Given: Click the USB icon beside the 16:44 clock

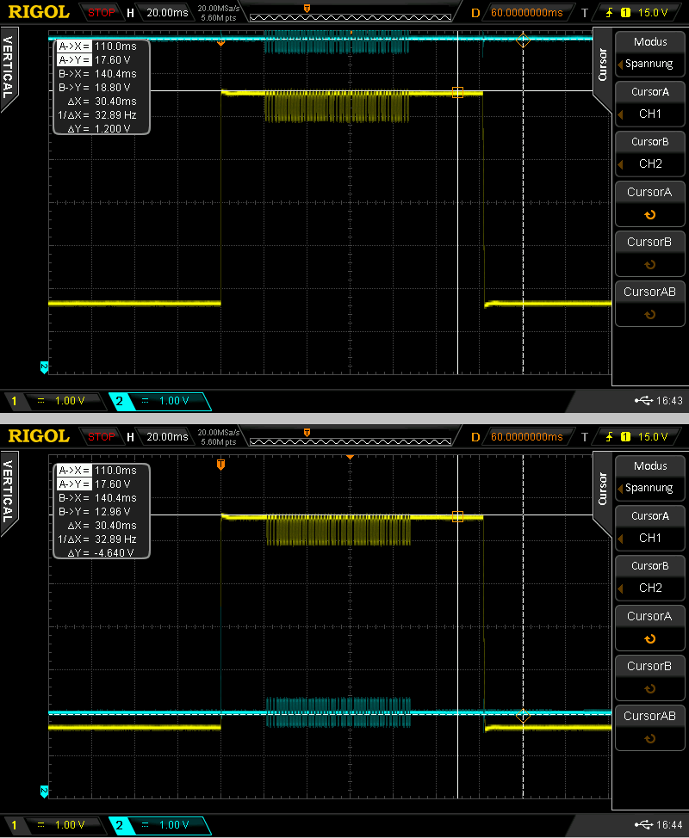Looking at the screenshot, I should 643,825.
